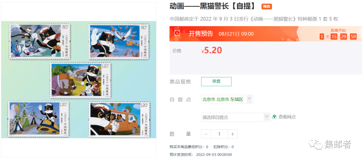Click the quantity input field showing 1

pos(219,134)
